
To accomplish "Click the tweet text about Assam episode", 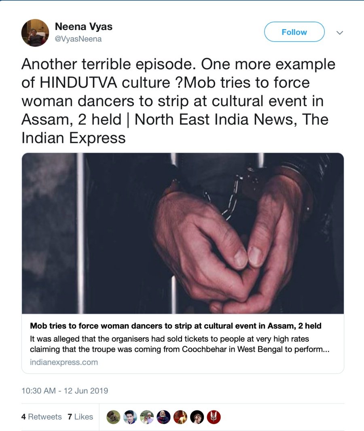I will (178, 101).
